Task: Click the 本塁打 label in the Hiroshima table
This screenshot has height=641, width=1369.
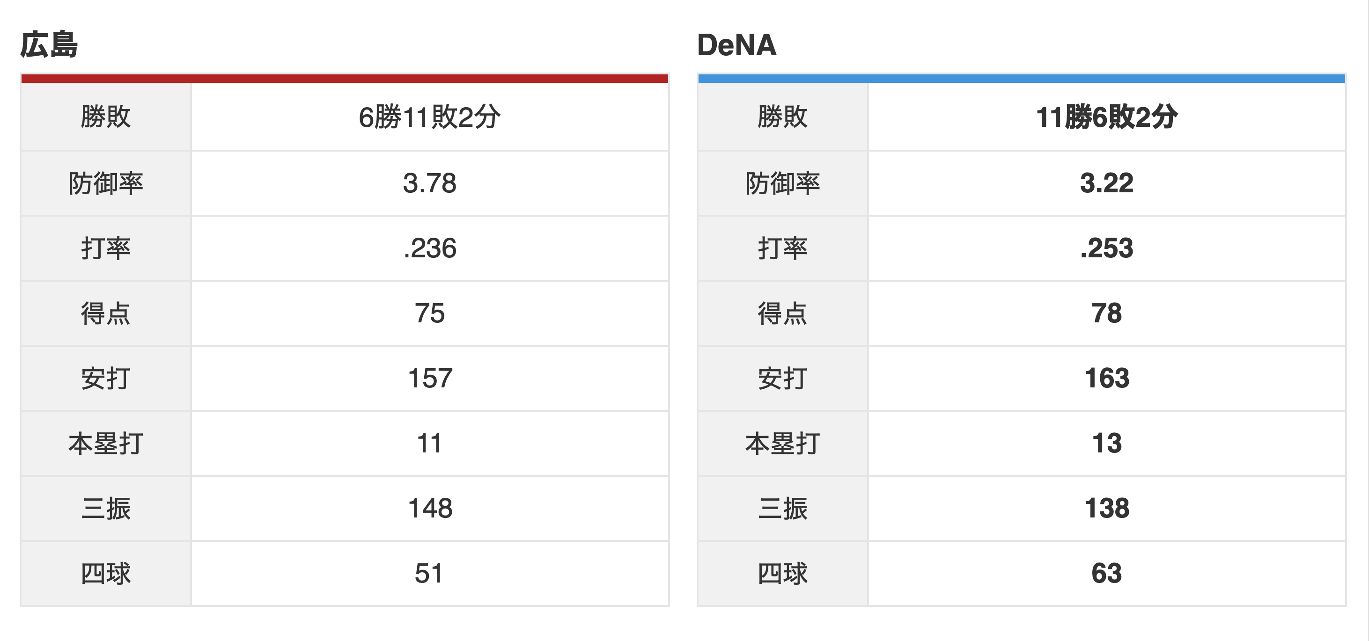Action: [x=106, y=444]
